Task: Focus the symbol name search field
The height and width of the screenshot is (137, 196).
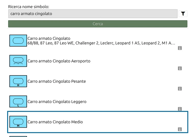Action: point(93,14)
